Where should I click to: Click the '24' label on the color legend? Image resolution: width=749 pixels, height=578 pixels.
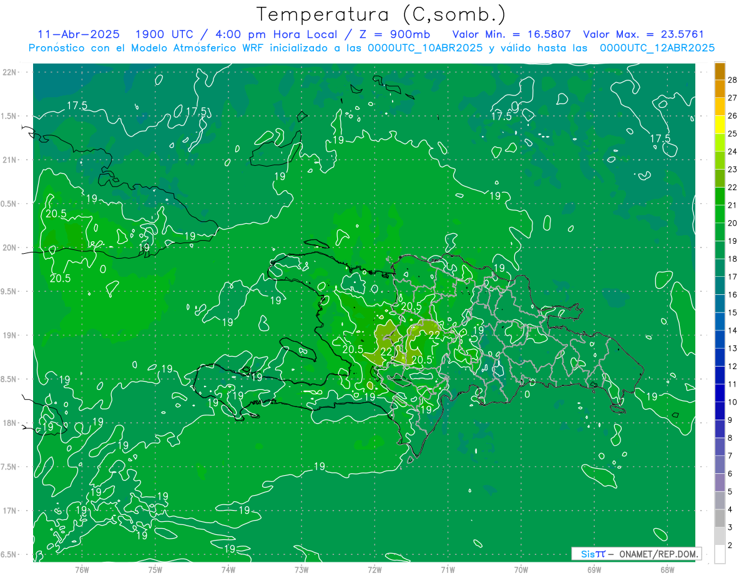[733, 152]
